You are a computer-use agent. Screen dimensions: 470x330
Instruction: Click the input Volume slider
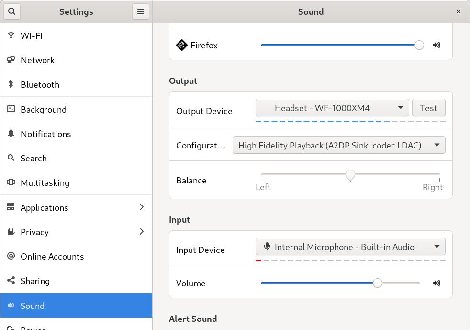click(x=340, y=283)
